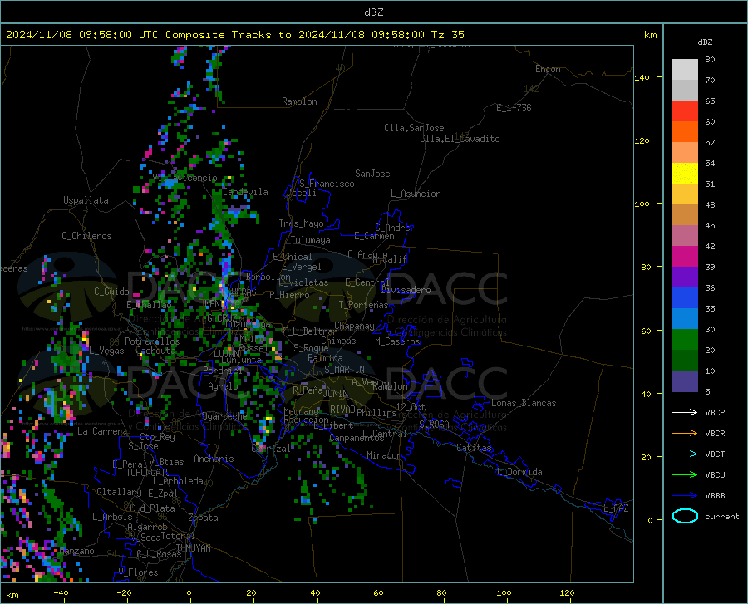Click the Ramblon label near top
The image size is (748, 604).
point(299,101)
